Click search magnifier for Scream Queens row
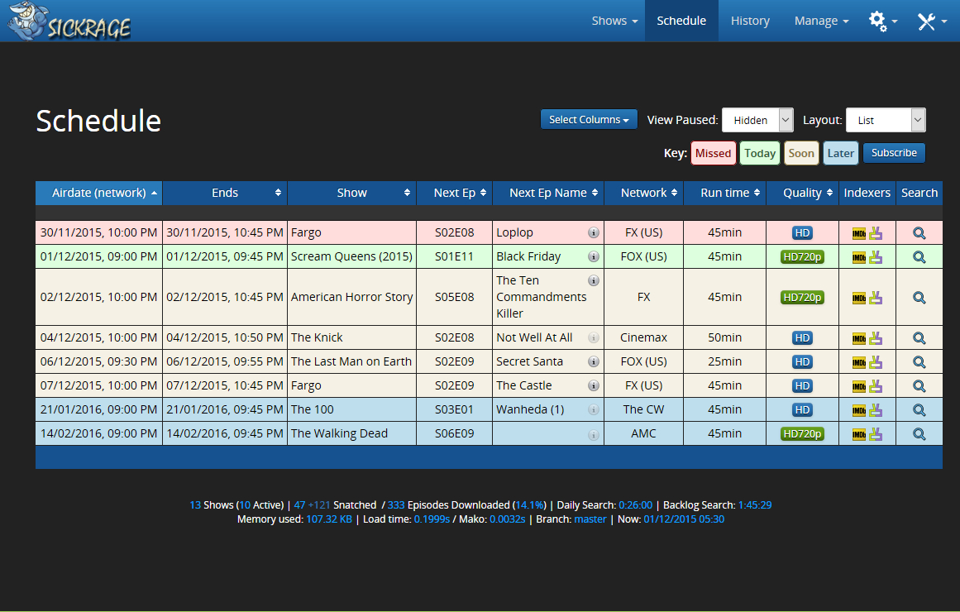This screenshot has height=612, width=960. pyautogui.click(x=919, y=257)
